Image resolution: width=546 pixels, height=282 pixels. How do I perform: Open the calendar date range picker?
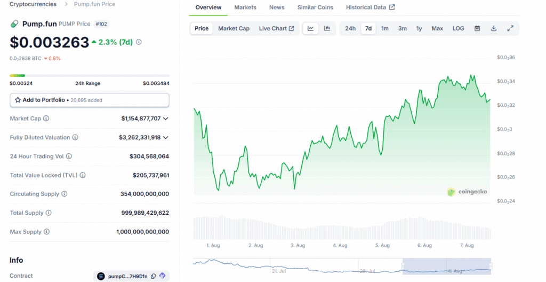477,28
